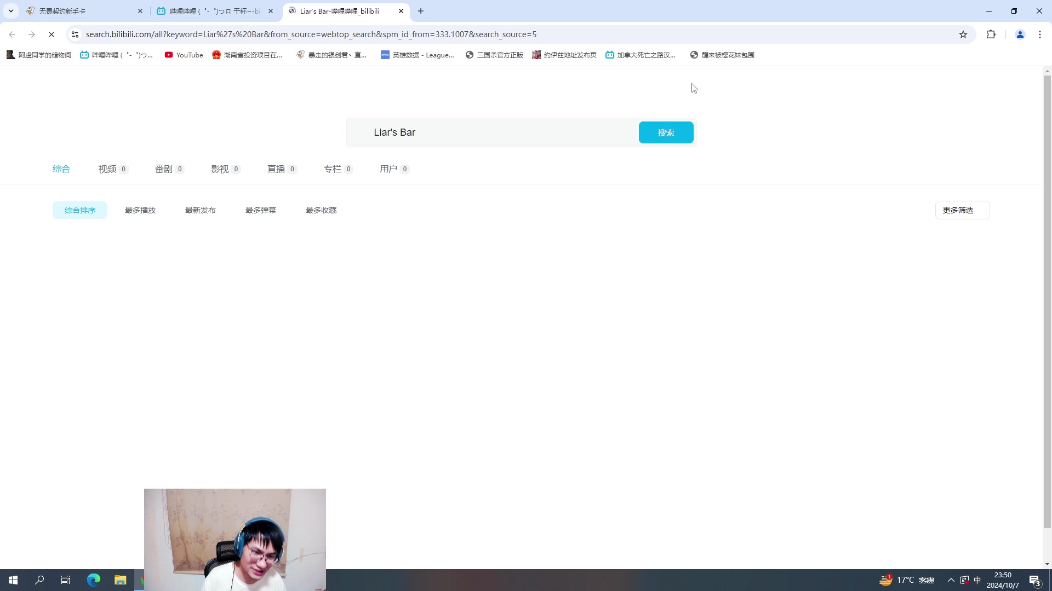Open the YouTube bookmark

tap(184, 55)
